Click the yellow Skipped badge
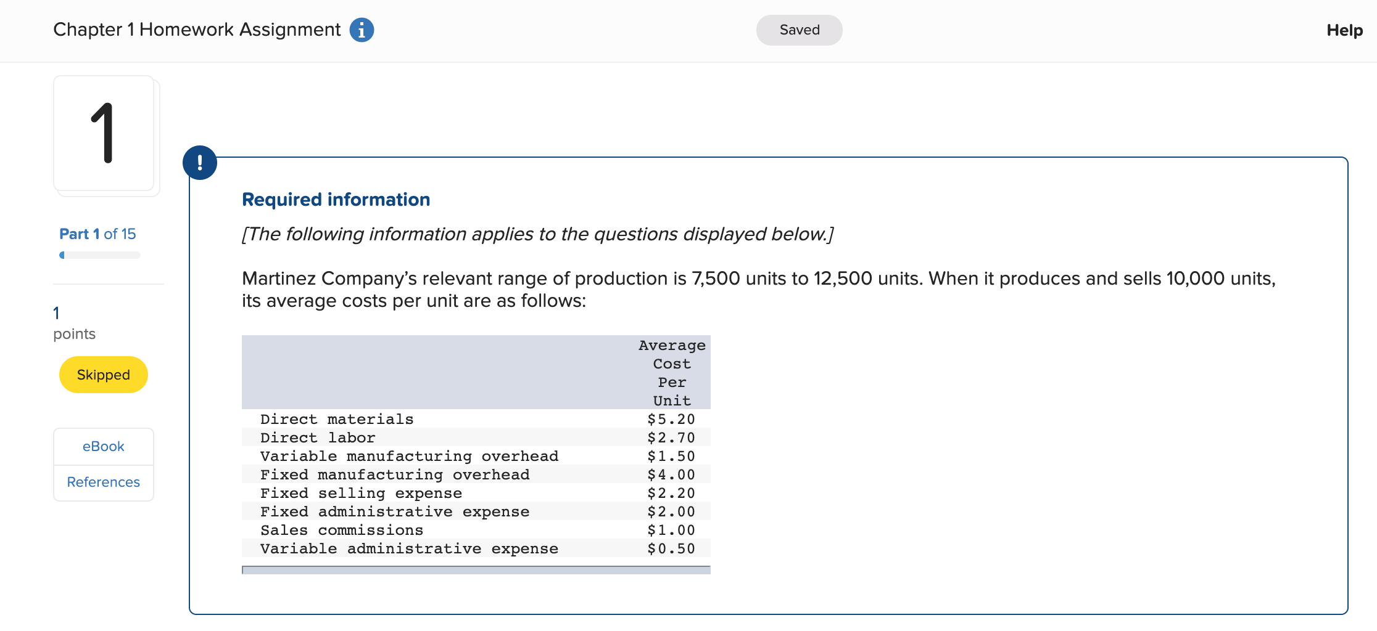This screenshot has height=631, width=1377. (x=104, y=375)
